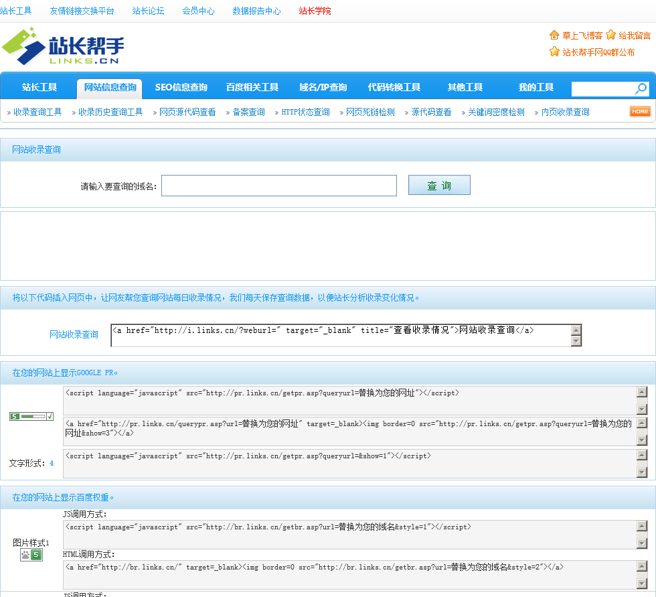The width and height of the screenshot is (656, 597).
Task: Focus the domain name input field
Action: tap(279, 186)
